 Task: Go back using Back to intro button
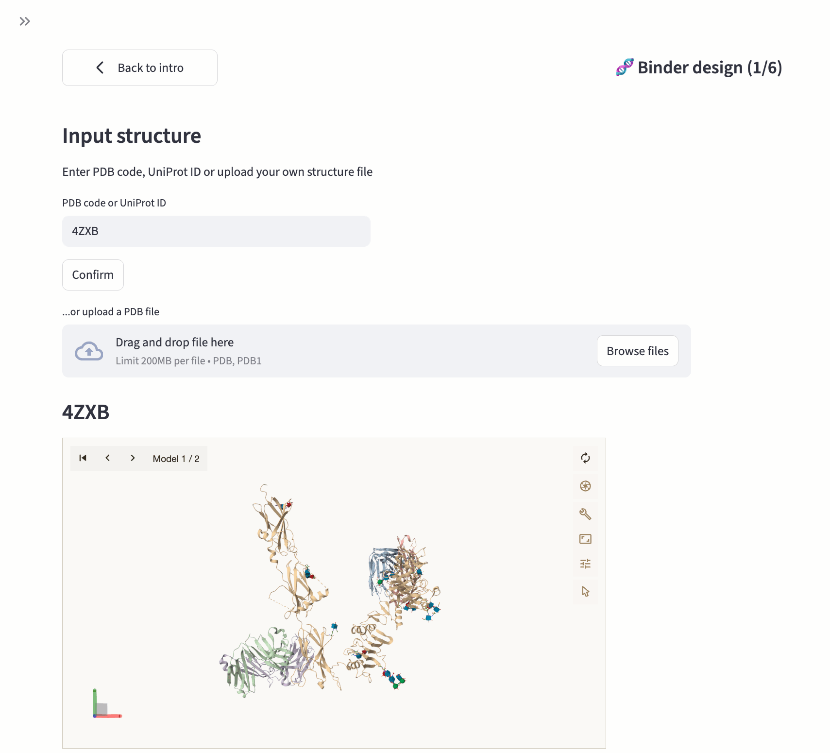click(x=140, y=68)
